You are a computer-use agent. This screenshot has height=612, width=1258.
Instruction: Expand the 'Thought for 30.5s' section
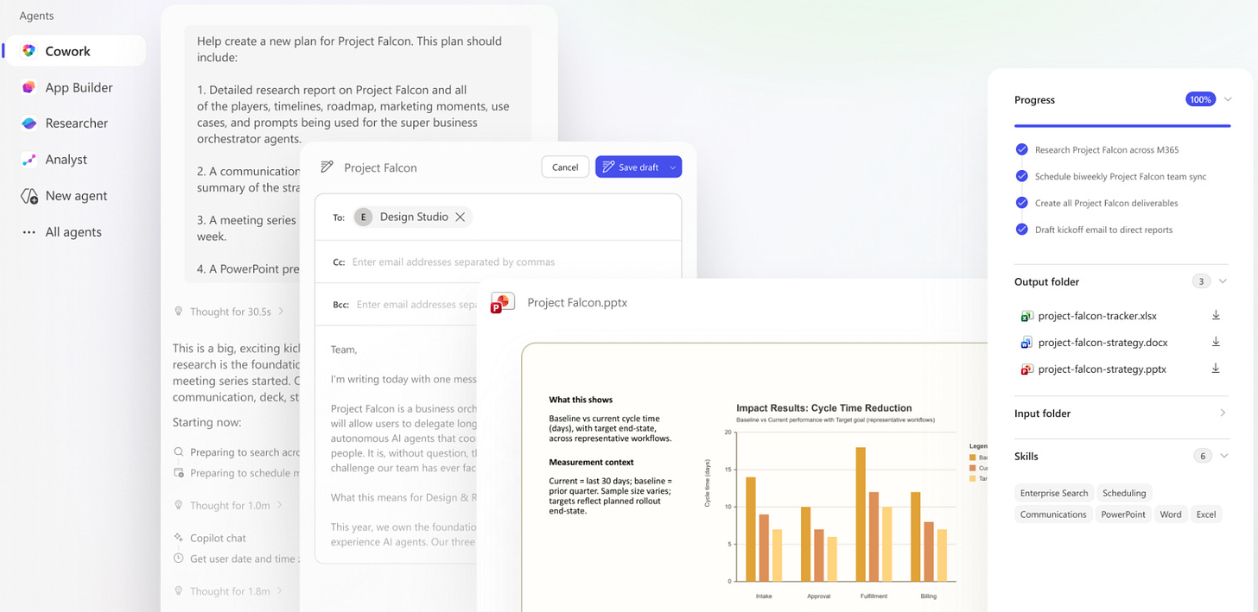point(229,312)
